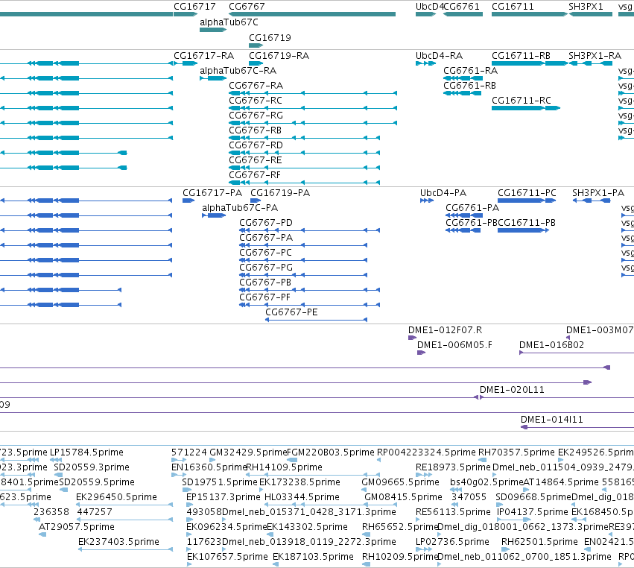This screenshot has width=634, height=568.
Task: Open the CG6767-RG transcript label
Action: (x=256, y=116)
